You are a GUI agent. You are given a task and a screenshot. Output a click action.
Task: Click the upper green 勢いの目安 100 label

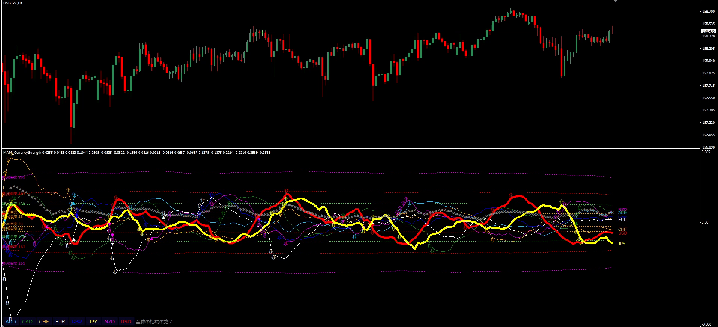pyautogui.click(x=14, y=204)
